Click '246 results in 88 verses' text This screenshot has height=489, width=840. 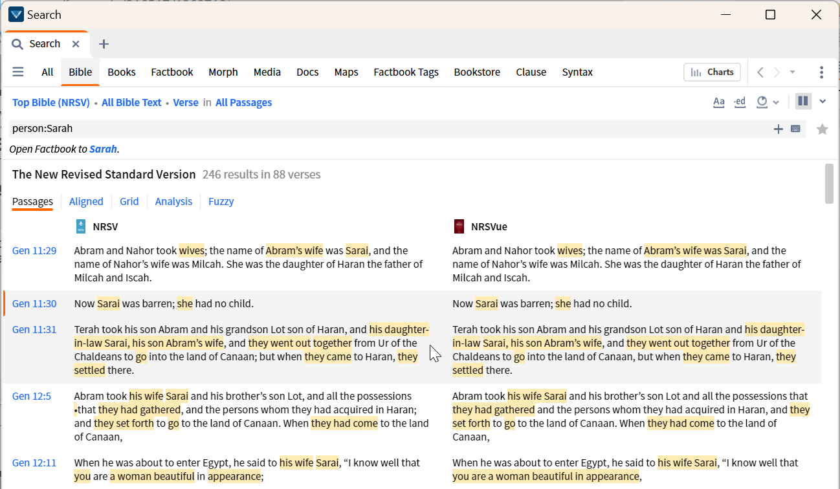261,174
